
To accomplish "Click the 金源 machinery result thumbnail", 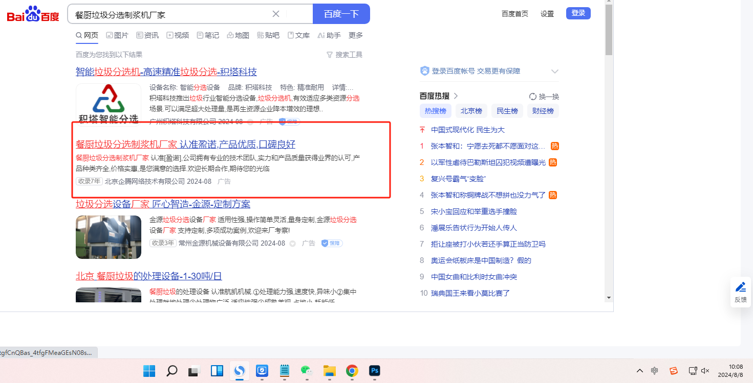I will pos(109,237).
